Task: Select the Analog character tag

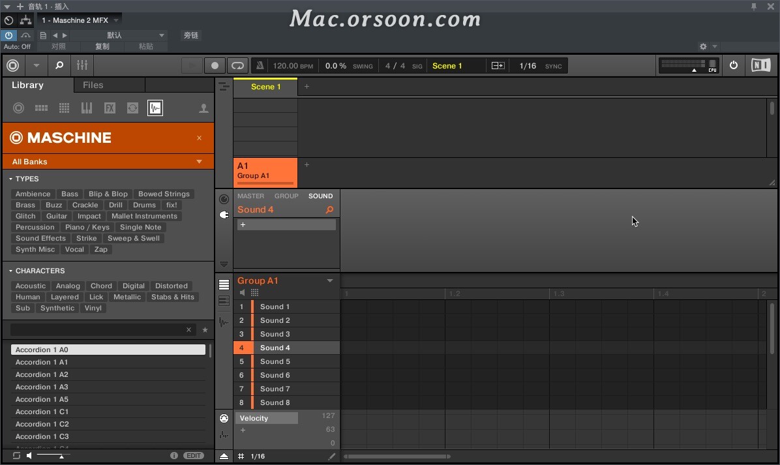Action: (x=68, y=286)
